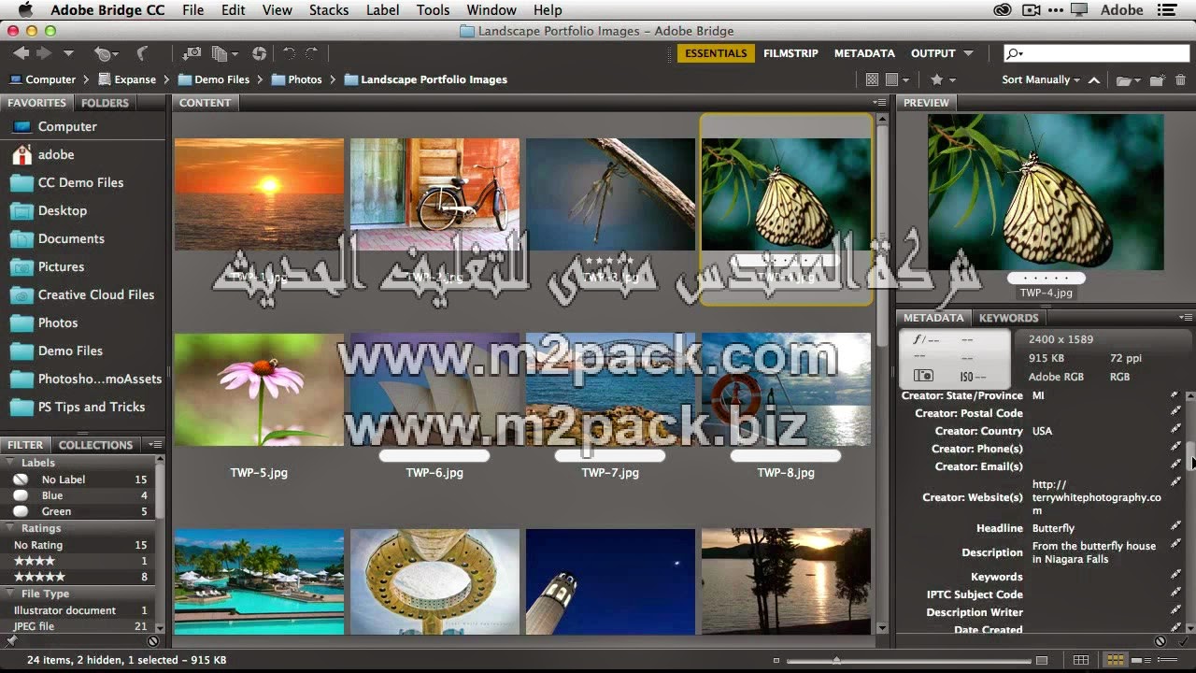Select the bicycle by door thumbnail
Image resolution: width=1196 pixels, height=673 pixels.
(x=434, y=194)
